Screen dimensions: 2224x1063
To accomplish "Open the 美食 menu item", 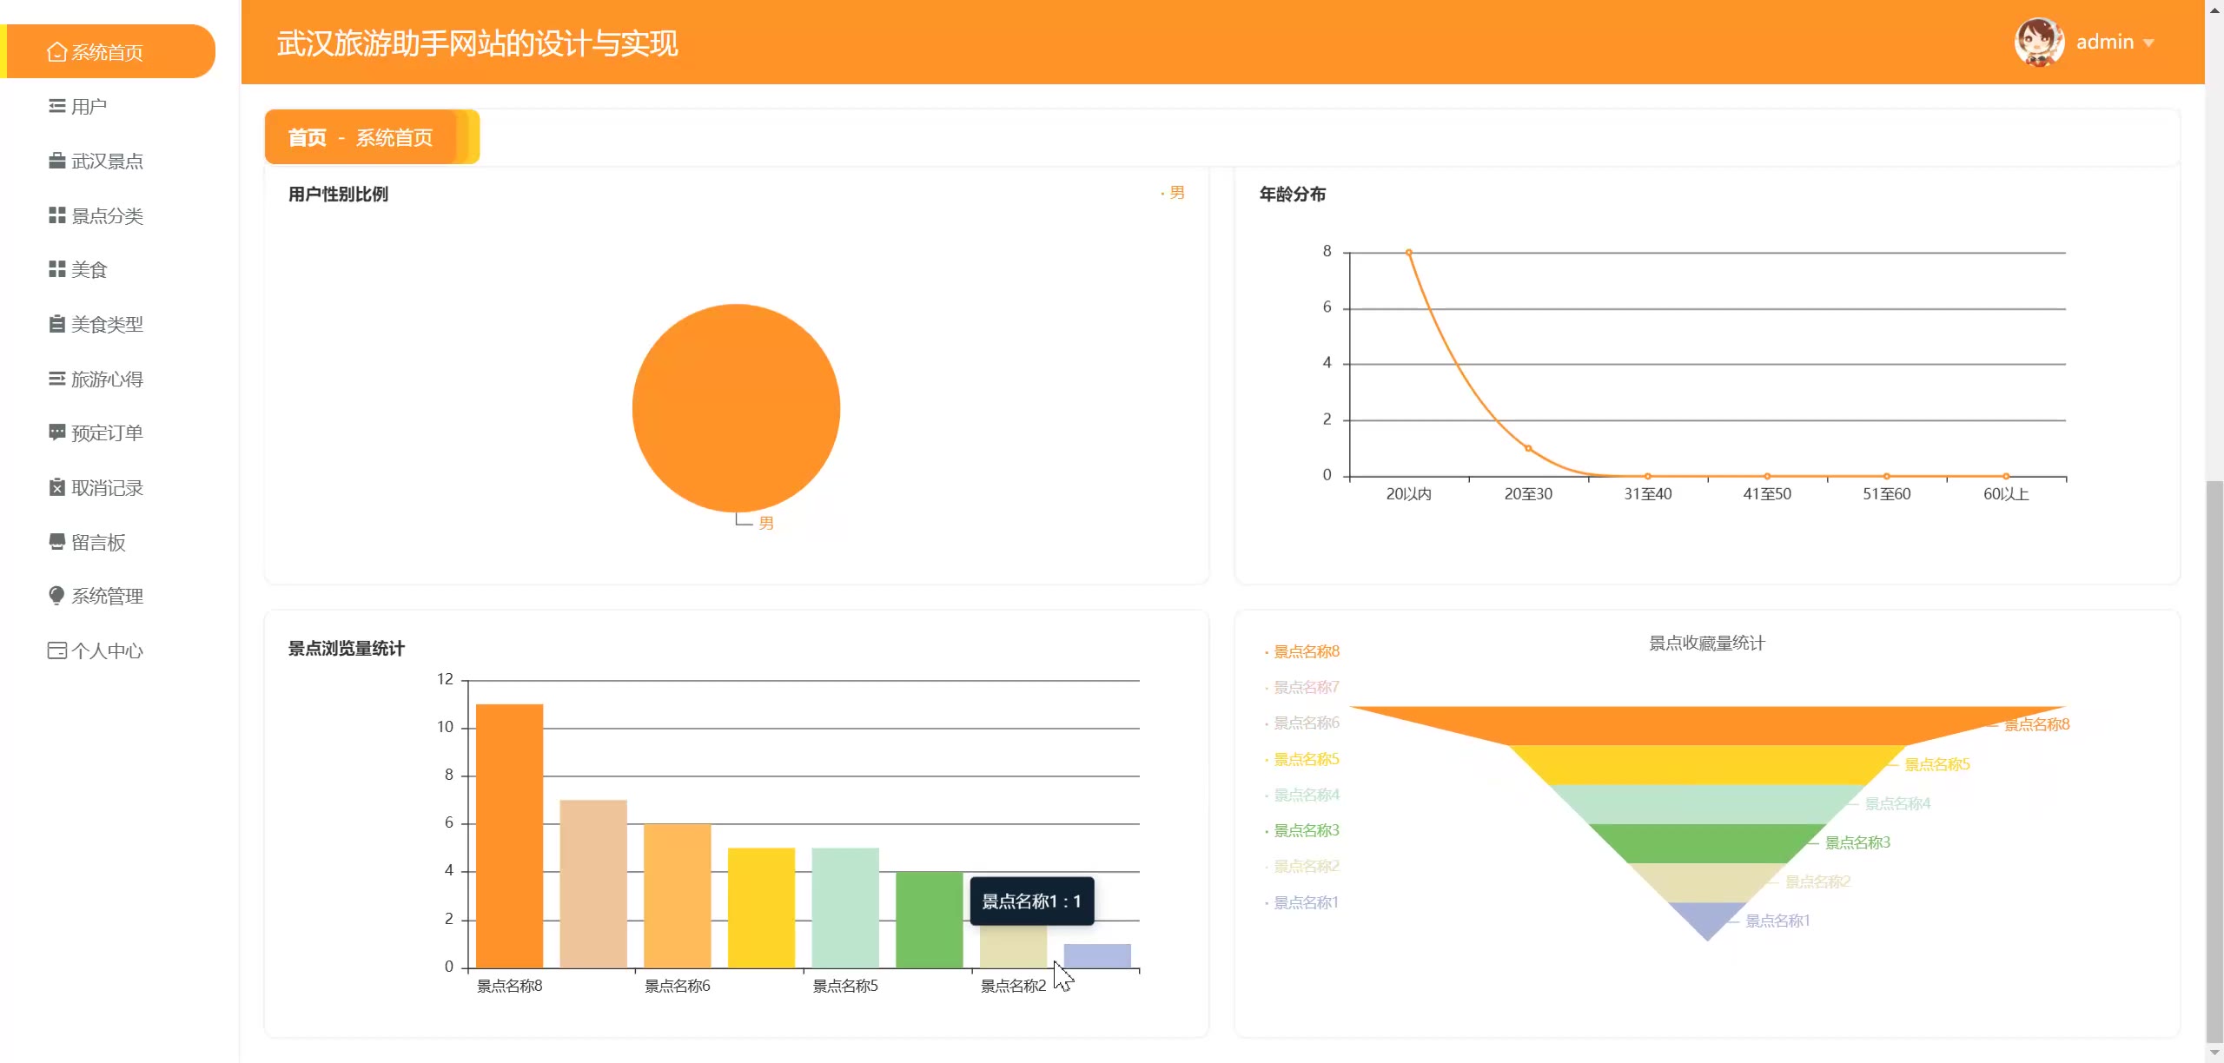I will coord(89,270).
